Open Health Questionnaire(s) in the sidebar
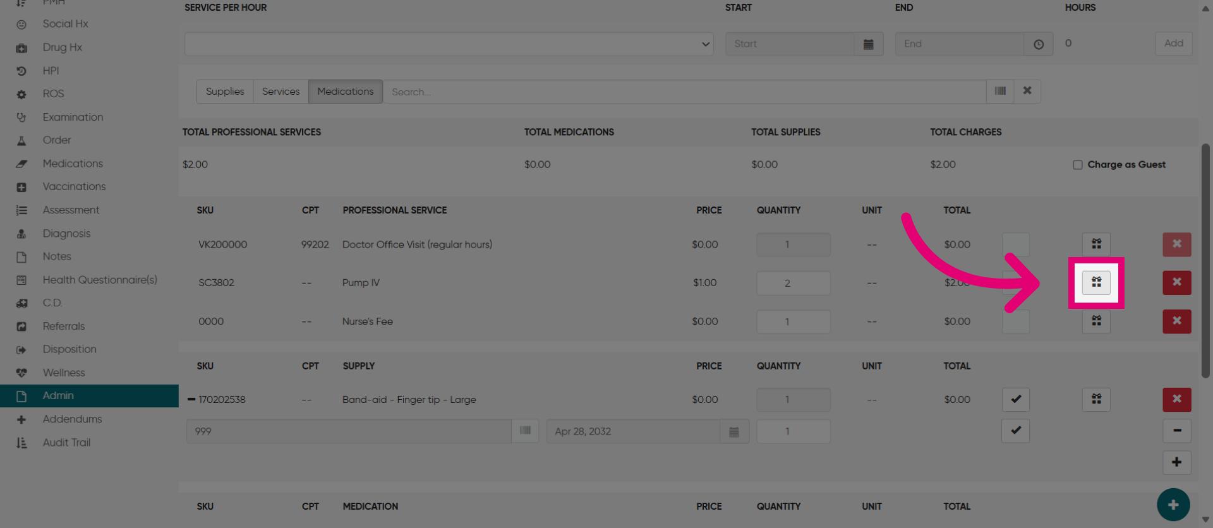 (x=100, y=280)
